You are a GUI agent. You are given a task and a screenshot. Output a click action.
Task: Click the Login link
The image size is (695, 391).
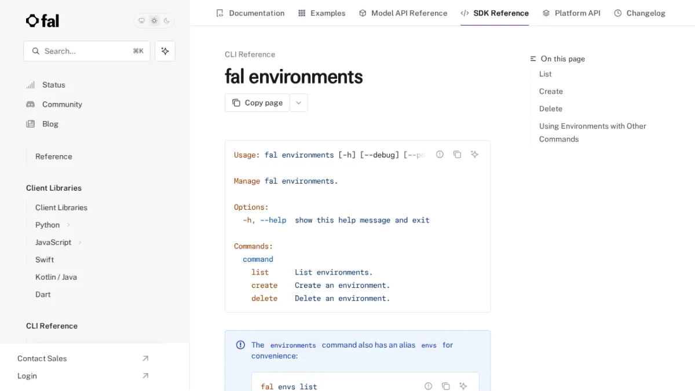[83, 376]
